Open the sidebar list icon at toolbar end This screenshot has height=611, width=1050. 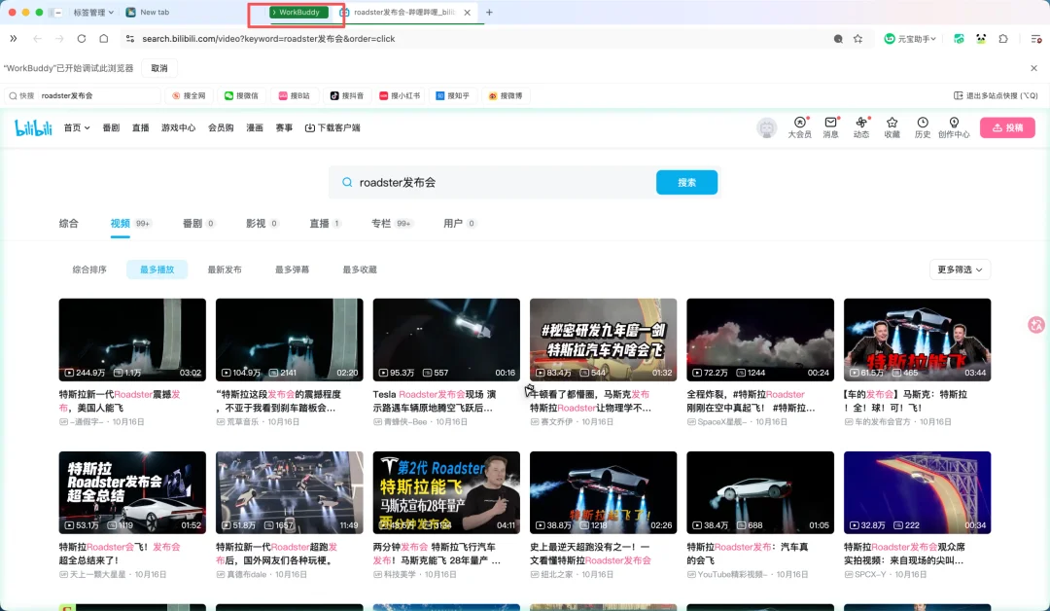point(1035,39)
